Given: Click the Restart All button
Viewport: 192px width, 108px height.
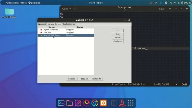Looking at the screenshot, I should [x=97, y=79].
